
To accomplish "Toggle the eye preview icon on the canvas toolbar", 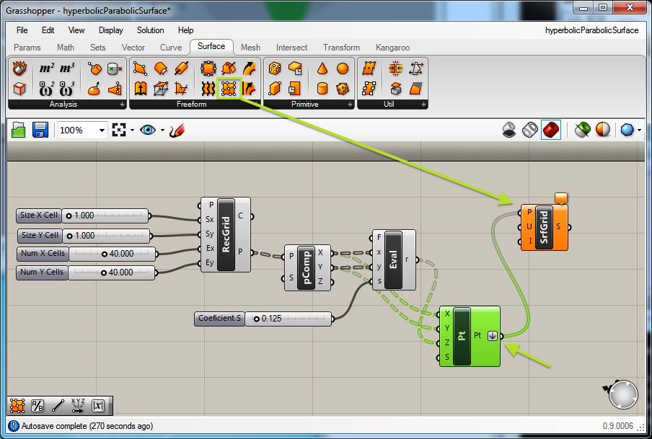I will [x=148, y=130].
